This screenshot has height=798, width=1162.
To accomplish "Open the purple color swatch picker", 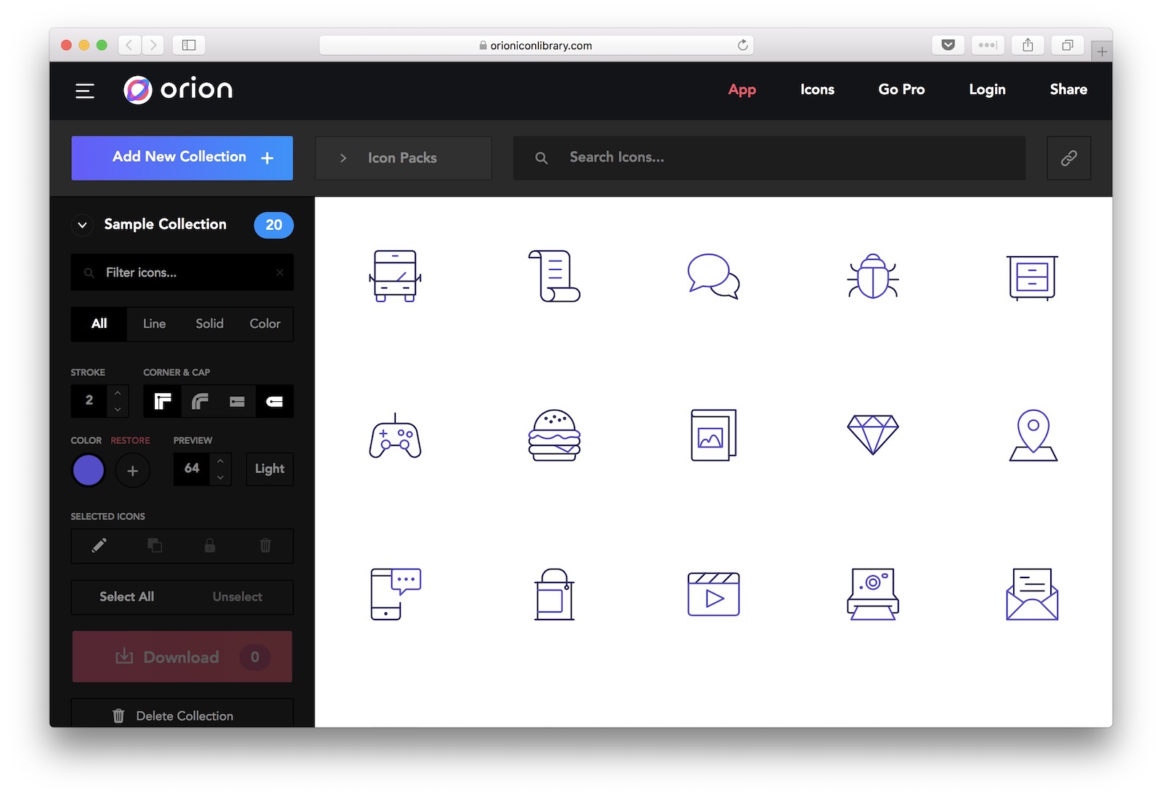I will pyautogui.click(x=88, y=469).
